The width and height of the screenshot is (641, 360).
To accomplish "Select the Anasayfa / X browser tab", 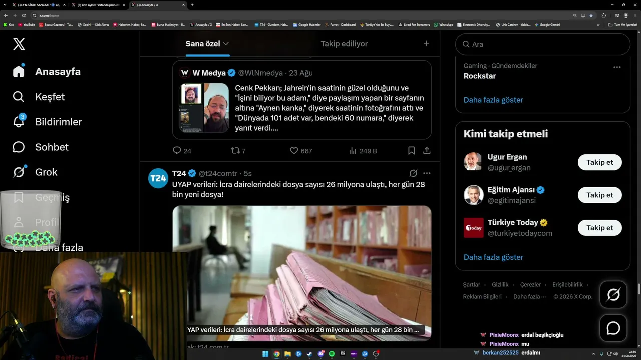I will tap(158, 5).
